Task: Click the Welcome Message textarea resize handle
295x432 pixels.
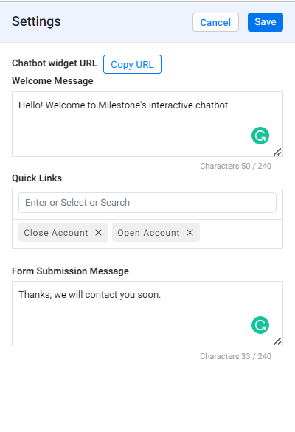Action: coord(277,152)
